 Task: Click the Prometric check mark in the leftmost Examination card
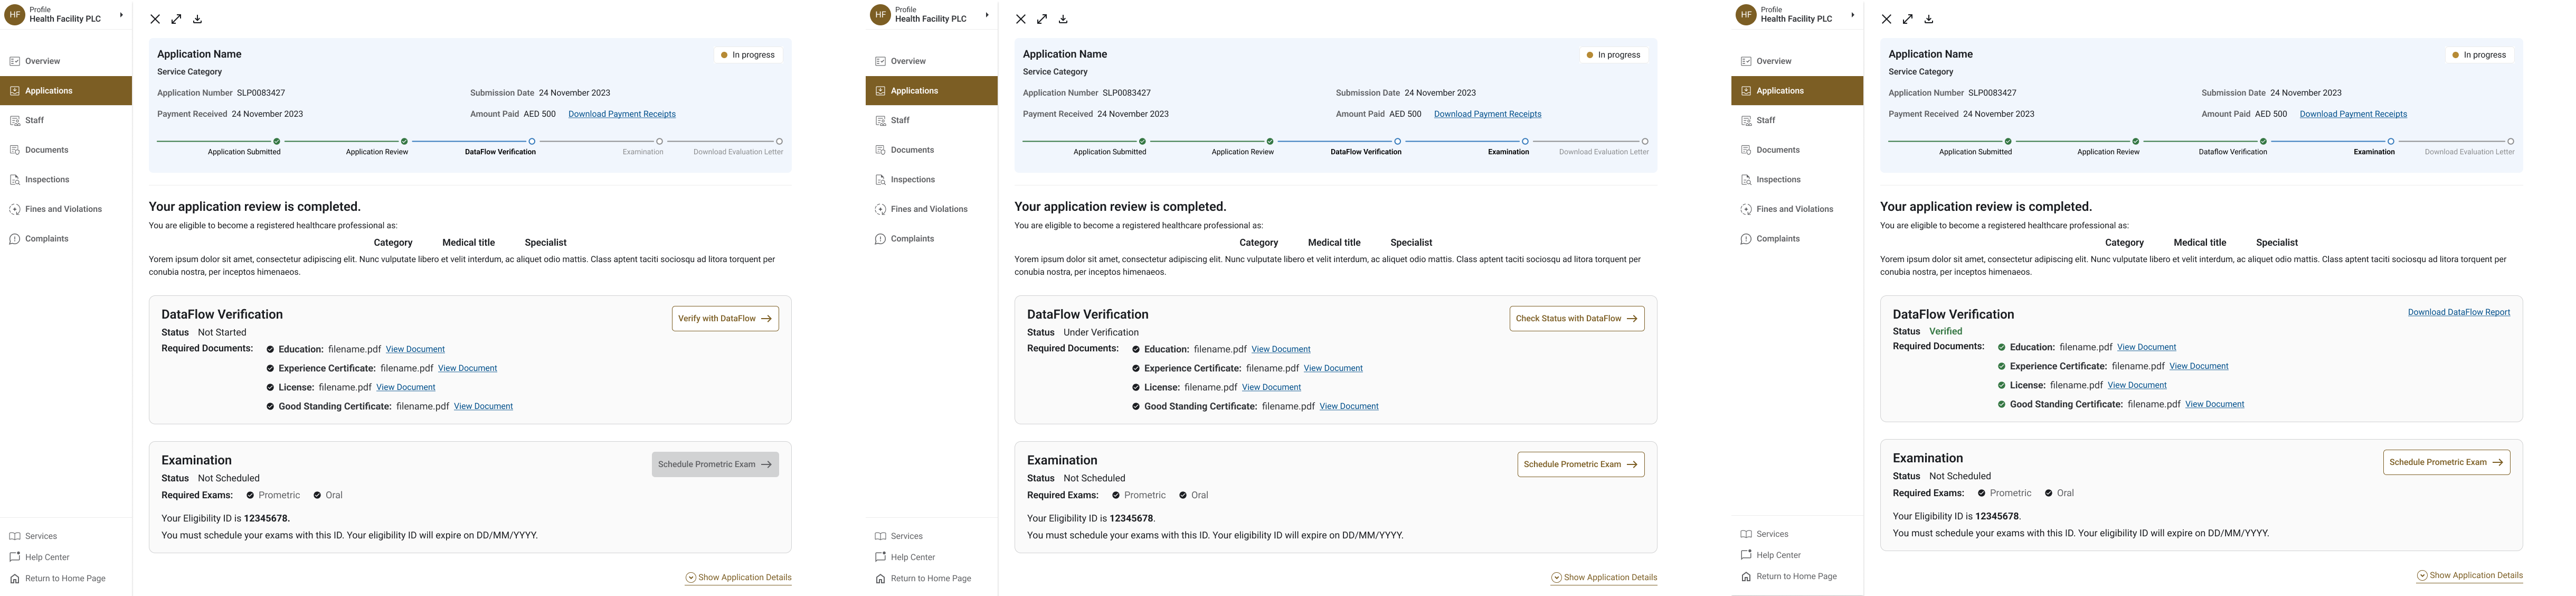coord(250,496)
